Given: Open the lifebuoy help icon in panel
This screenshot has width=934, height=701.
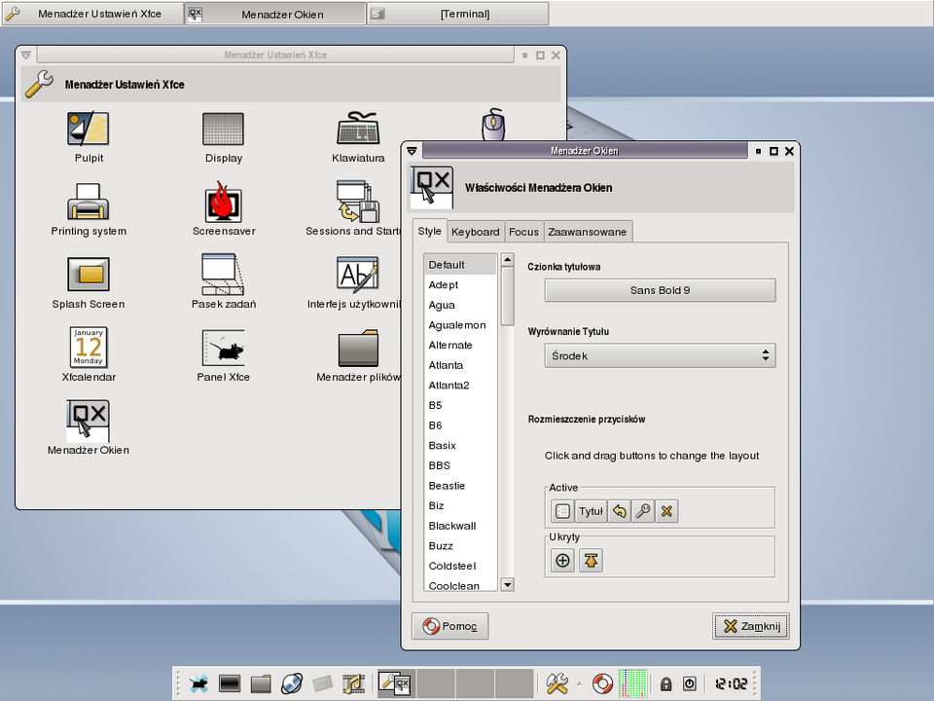Looking at the screenshot, I should [x=602, y=683].
